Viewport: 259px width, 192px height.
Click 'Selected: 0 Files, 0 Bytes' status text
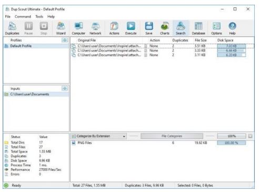[195, 185]
